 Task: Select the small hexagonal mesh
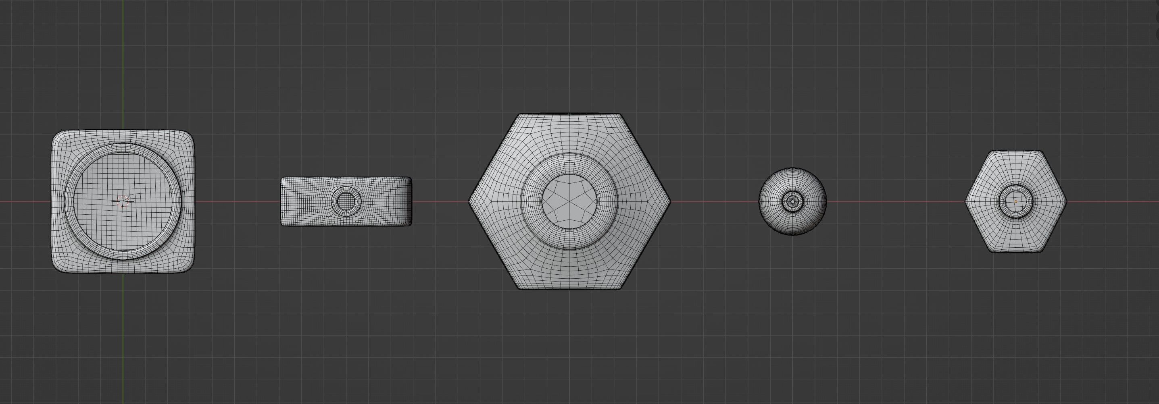(x=1015, y=201)
